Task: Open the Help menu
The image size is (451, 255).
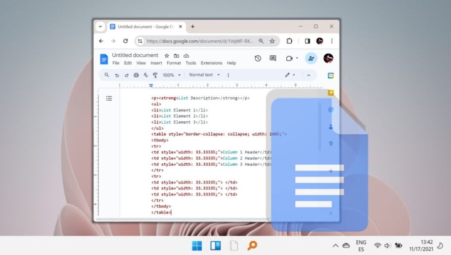Action: click(x=231, y=63)
